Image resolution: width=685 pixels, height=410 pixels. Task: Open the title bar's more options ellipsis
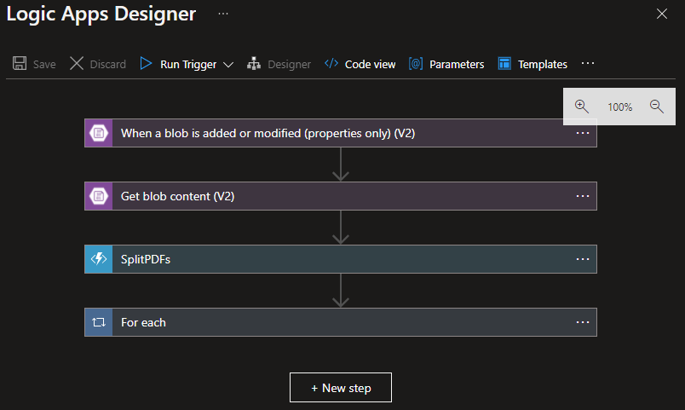click(223, 14)
